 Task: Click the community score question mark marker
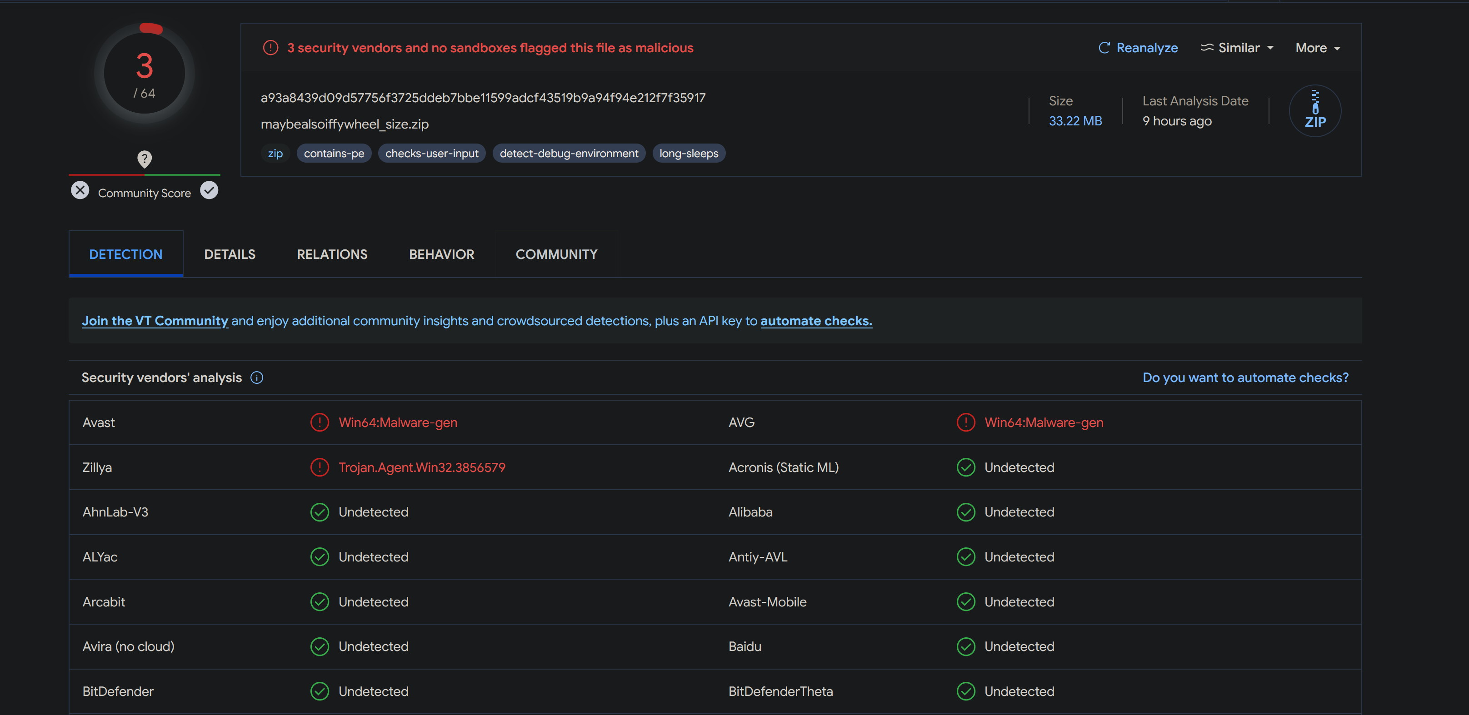(x=144, y=159)
